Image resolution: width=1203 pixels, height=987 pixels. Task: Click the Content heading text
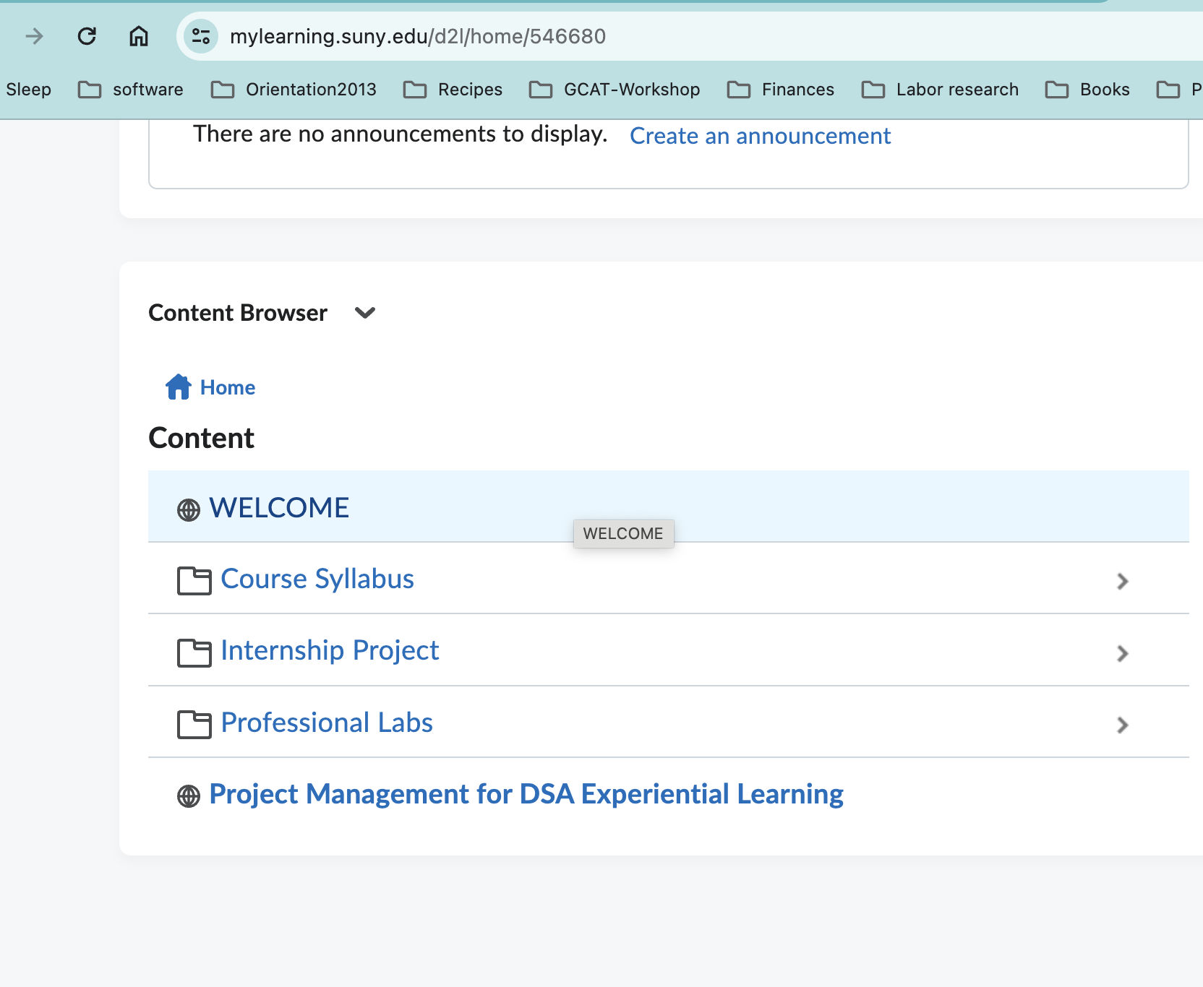click(201, 438)
